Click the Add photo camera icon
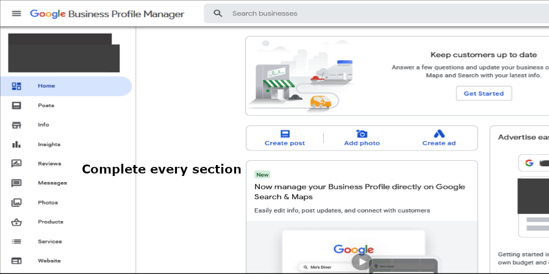The image size is (549, 274). click(362, 133)
